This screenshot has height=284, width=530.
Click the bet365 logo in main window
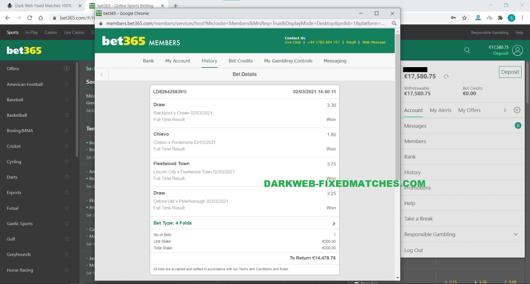click(24, 50)
